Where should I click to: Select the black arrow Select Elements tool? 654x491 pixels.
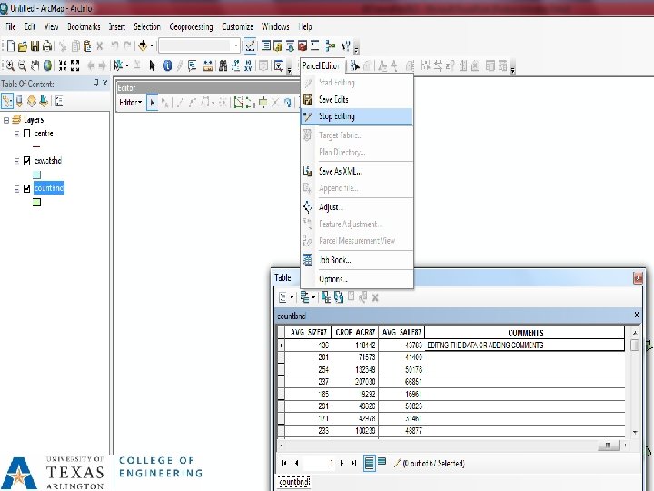tap(153, 65)
